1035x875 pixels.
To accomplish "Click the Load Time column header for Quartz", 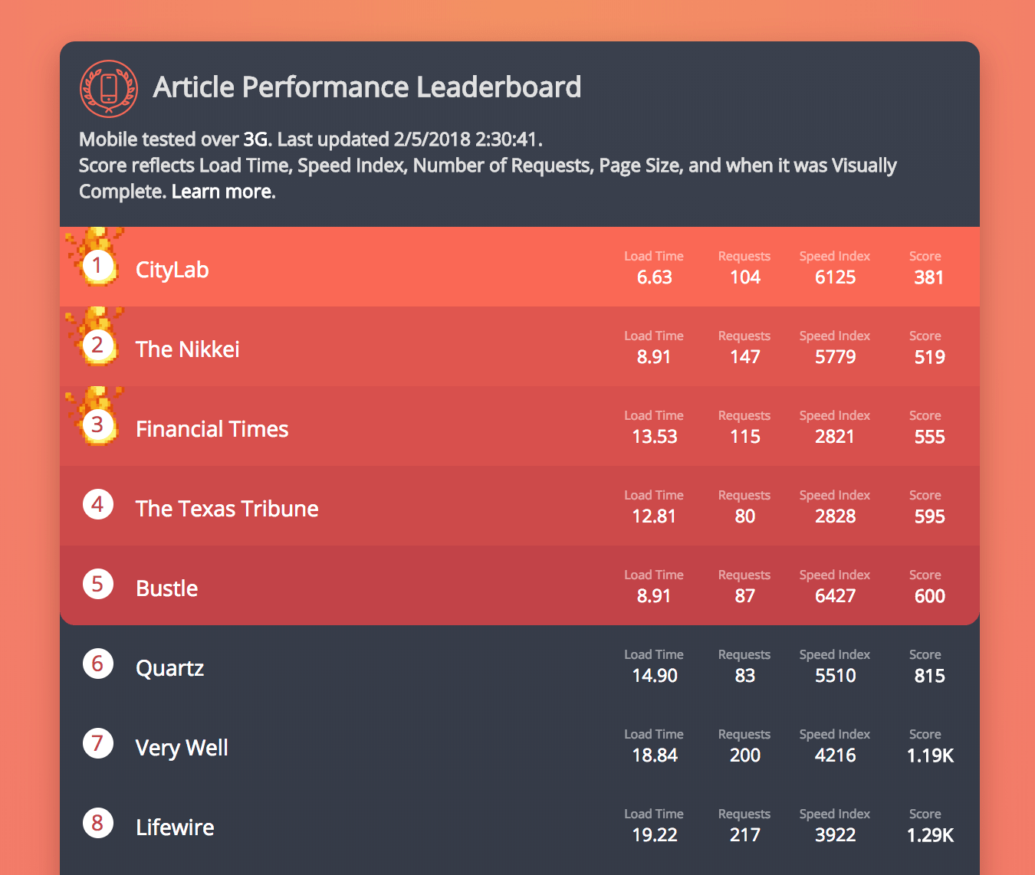I will [x=654, y=654].
